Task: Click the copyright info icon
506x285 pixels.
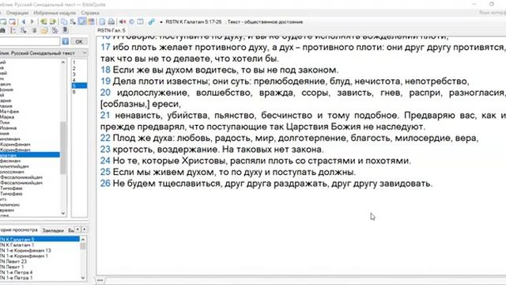Action: point(131,21)
